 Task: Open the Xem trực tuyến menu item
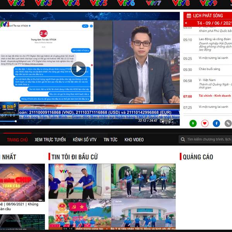click(50, 140)
